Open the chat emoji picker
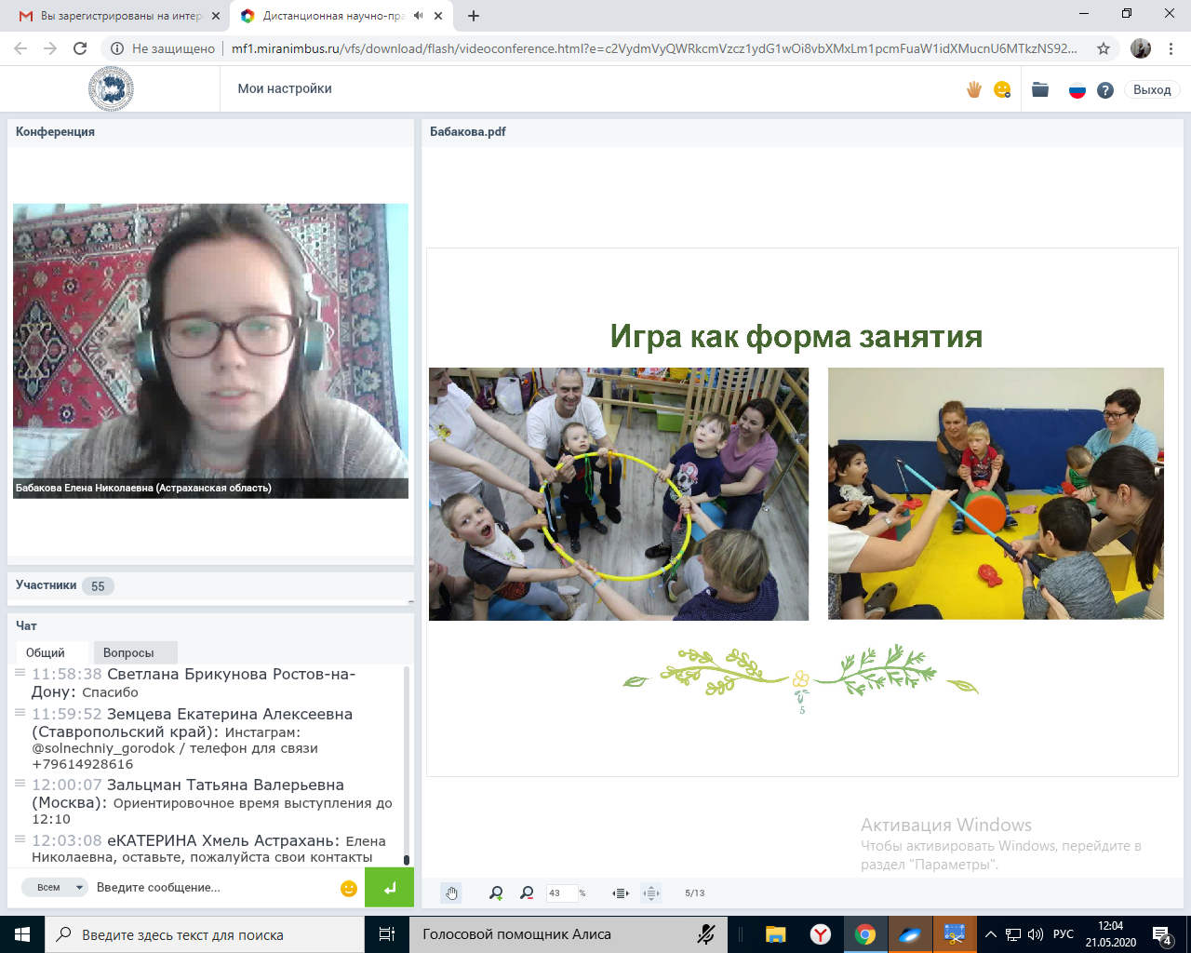Viewport: 1191px width, 953px height. [349, 888]
